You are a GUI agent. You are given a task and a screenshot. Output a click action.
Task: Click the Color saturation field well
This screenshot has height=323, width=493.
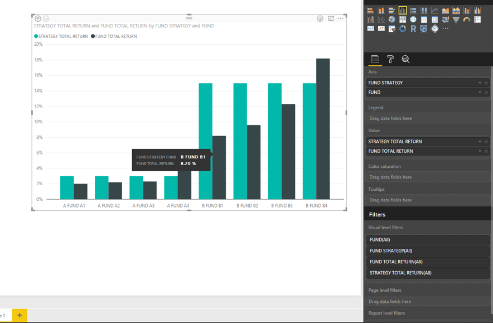tap(428, 177)
